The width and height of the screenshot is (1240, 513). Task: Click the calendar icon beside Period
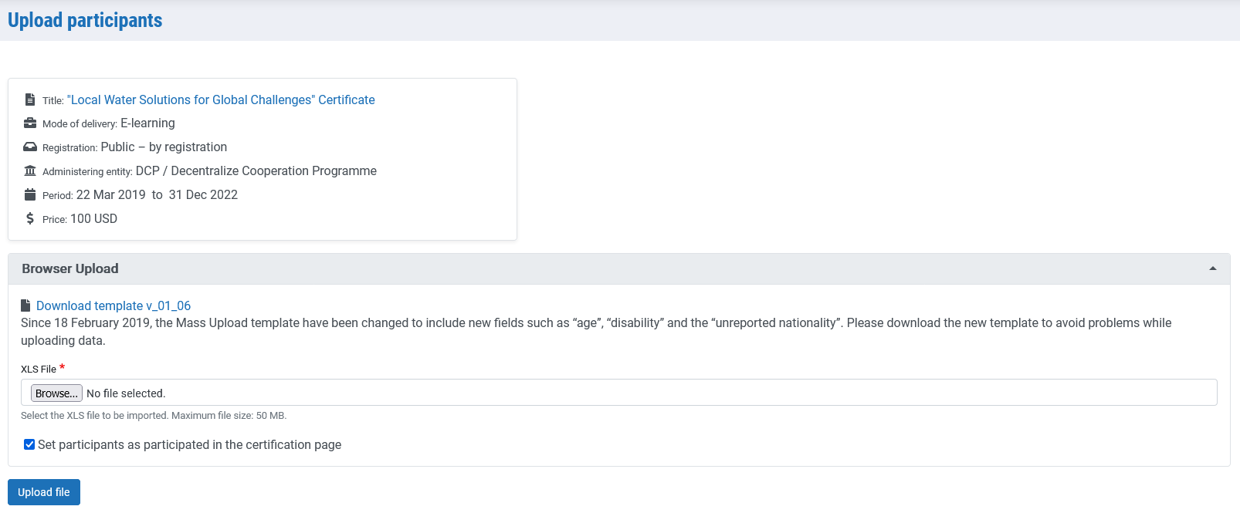pyautogui.click(x=30, y=194)
